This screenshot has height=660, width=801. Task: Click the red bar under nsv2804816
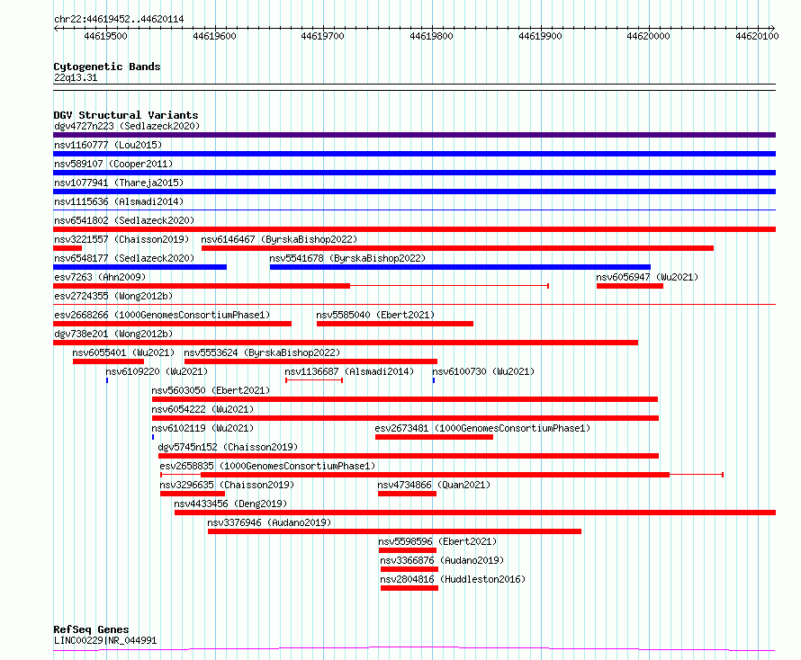(409, 588)
